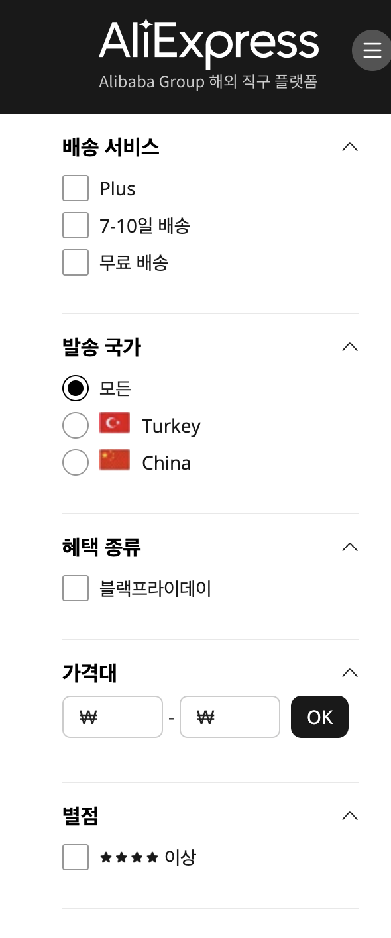Select Turkey as shipping country
The width and height of the screenshot is (391, 938).
click(x=76, y=425)
